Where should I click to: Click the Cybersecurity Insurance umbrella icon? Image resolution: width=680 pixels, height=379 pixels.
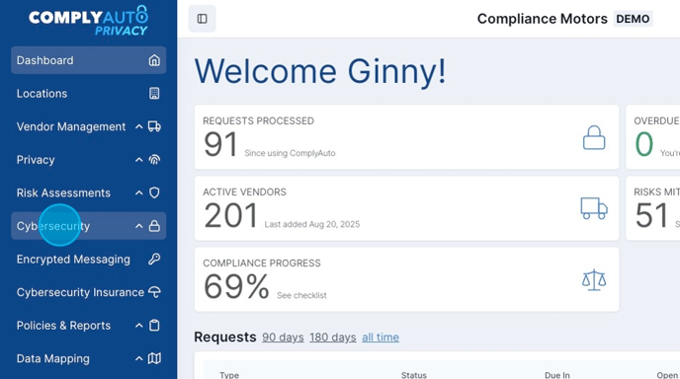(154, 292)
